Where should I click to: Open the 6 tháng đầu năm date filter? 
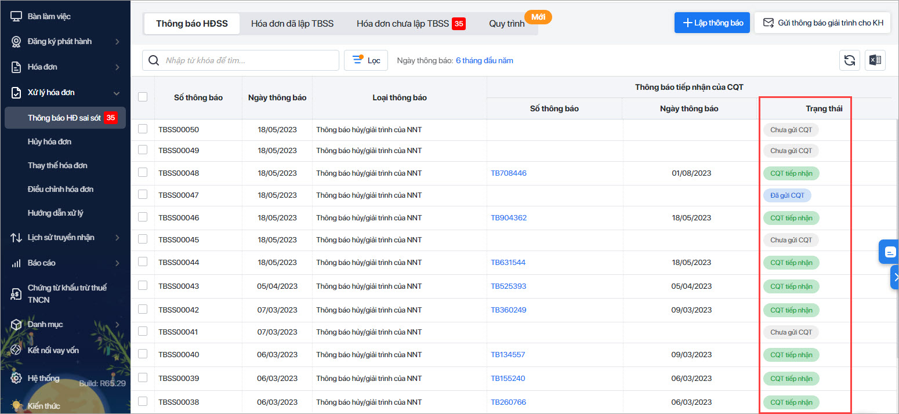(484, 60)
